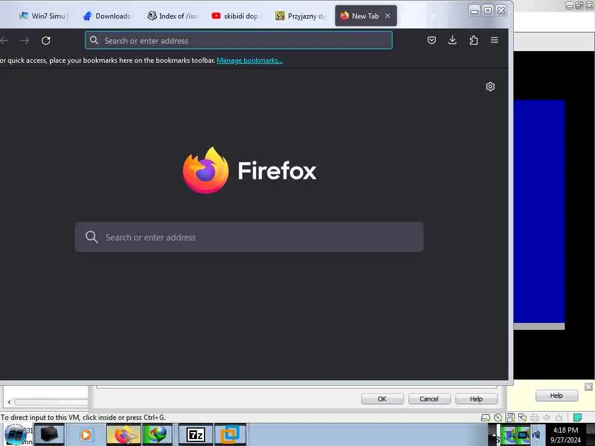
Task: Close the New Tab tab
Action: tap(388, 16)
